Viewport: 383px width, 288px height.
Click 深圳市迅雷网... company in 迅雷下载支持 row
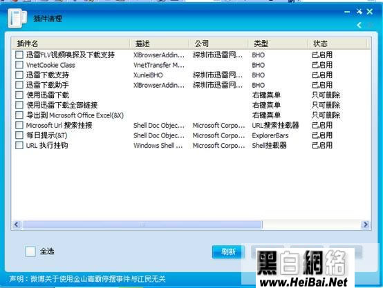218,75
